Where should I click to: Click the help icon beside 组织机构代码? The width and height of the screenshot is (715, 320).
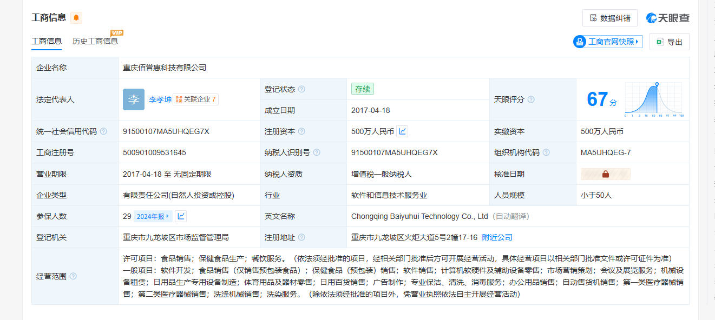point(546,152)
